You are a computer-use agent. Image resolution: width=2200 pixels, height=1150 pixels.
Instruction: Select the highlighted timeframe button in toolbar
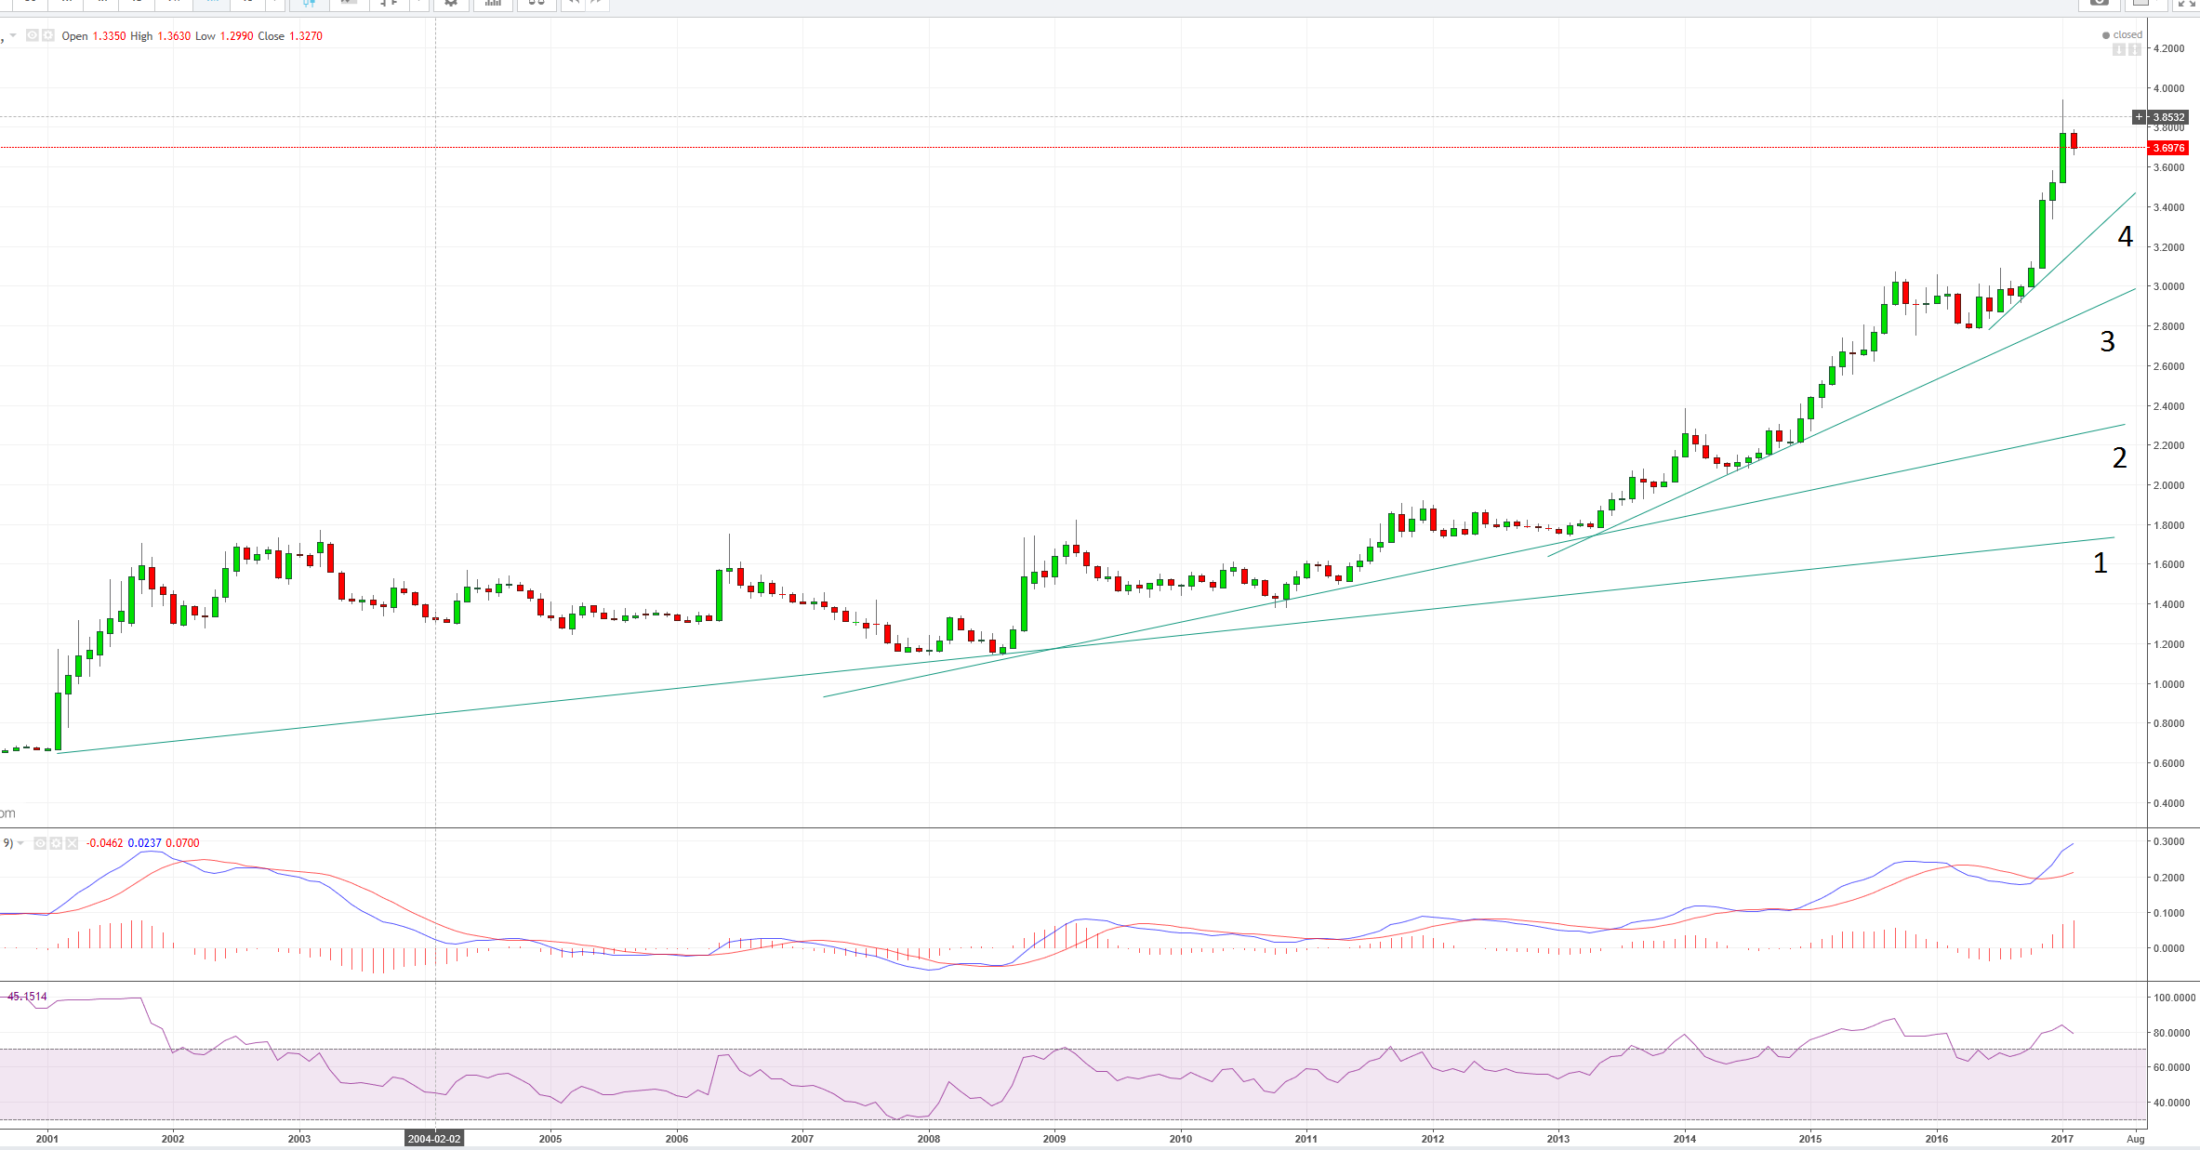click(x=212, y=4)
